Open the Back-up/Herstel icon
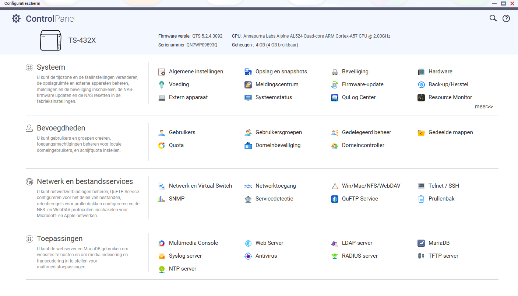The height and width of the screenshot is (296, 518). 421,84
